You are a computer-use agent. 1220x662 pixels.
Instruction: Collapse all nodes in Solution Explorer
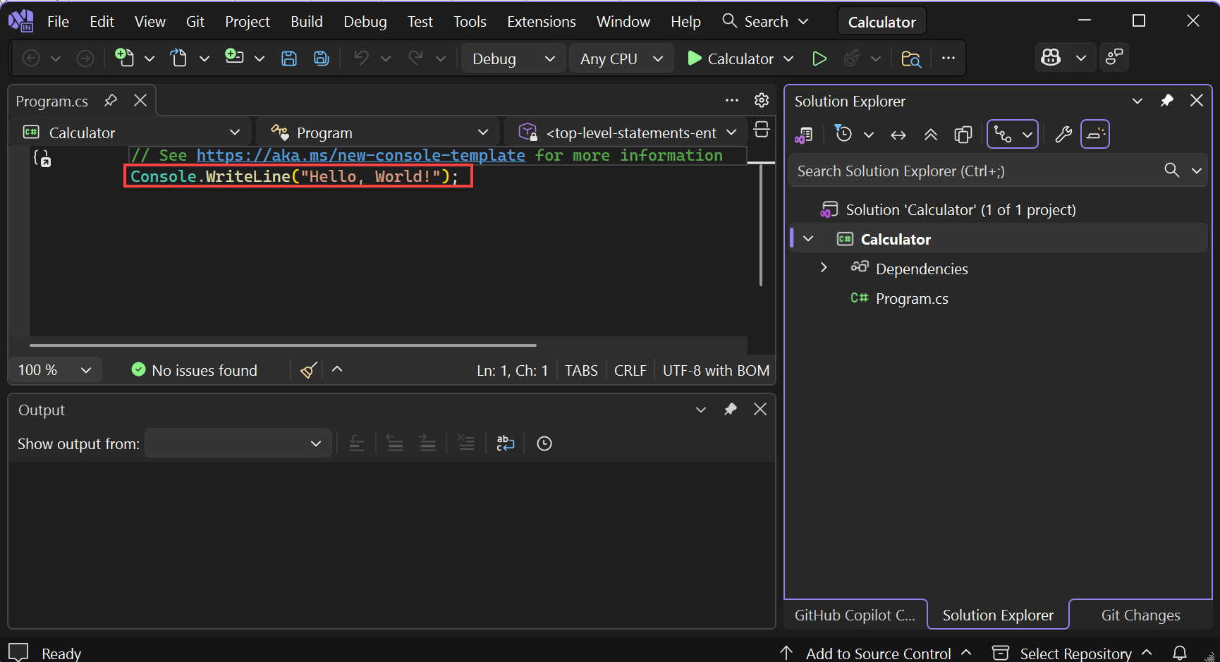[931, 134]
